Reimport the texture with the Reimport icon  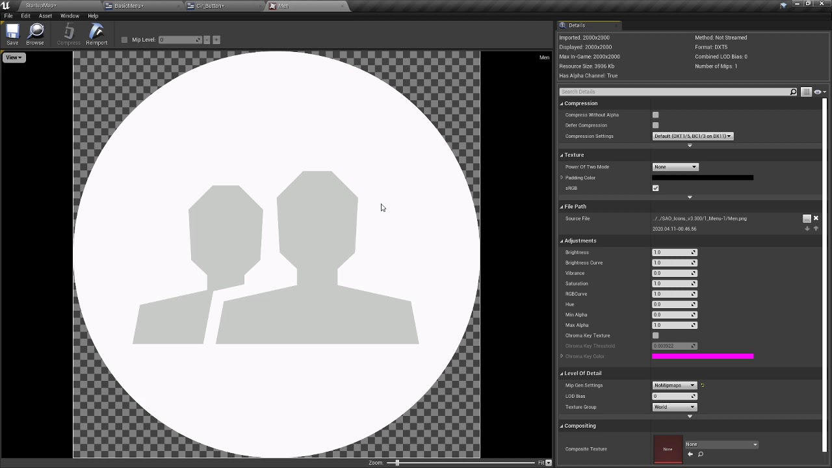pos(96,34)
